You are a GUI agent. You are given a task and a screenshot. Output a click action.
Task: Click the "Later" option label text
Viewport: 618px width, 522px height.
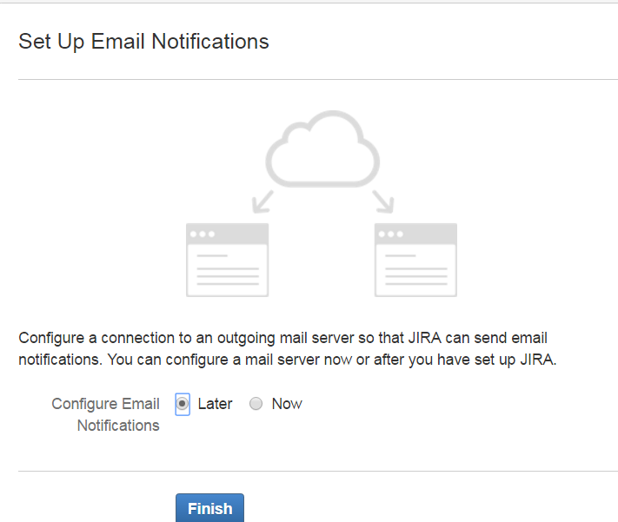[x=215, y=404]
